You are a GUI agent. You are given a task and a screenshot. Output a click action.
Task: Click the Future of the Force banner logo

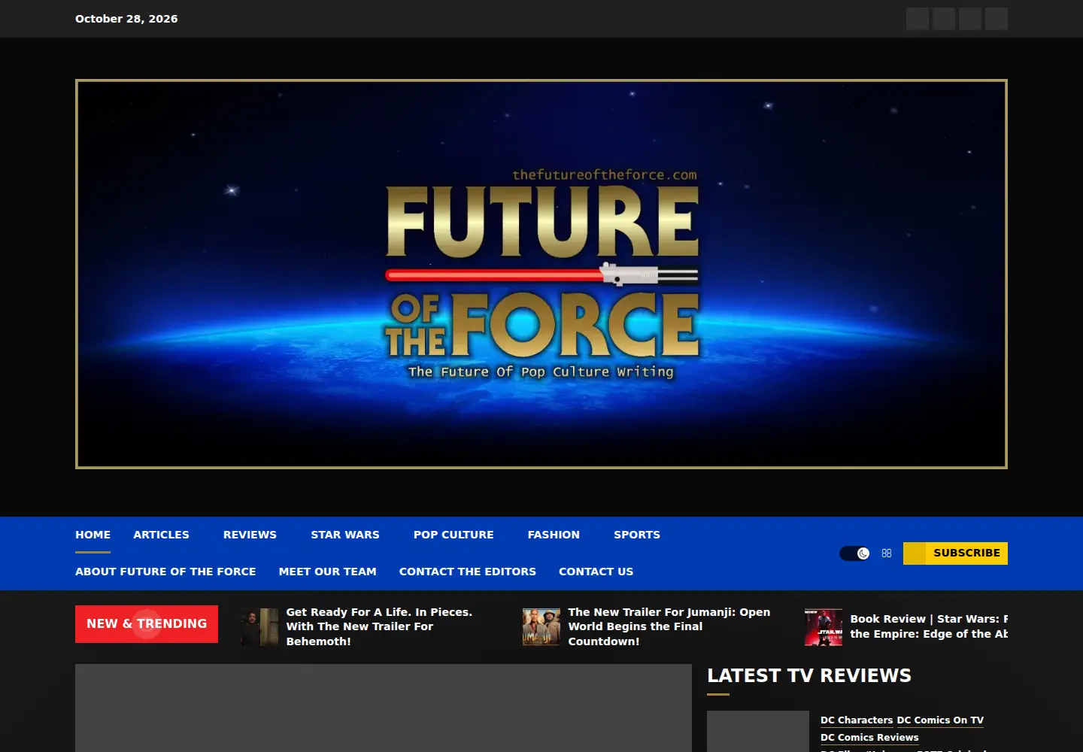[541, 274]
